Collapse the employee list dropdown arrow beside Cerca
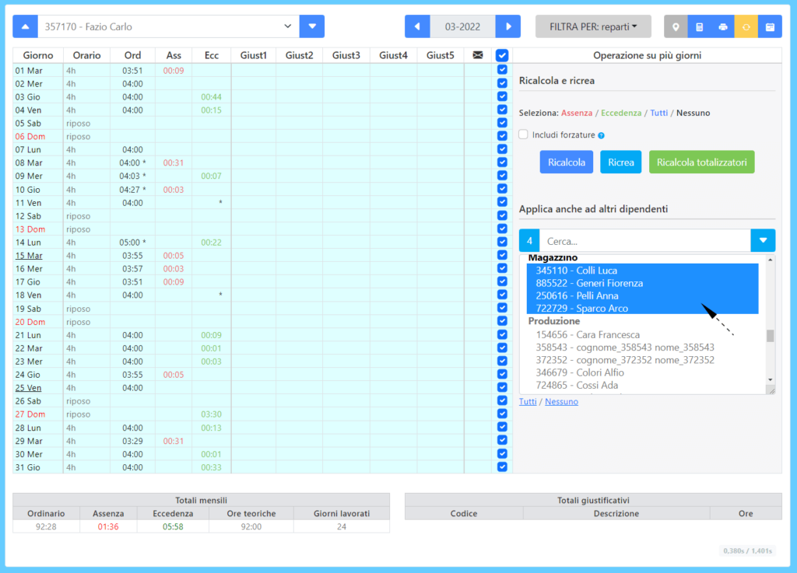The image size is (797, 573). 763,240
